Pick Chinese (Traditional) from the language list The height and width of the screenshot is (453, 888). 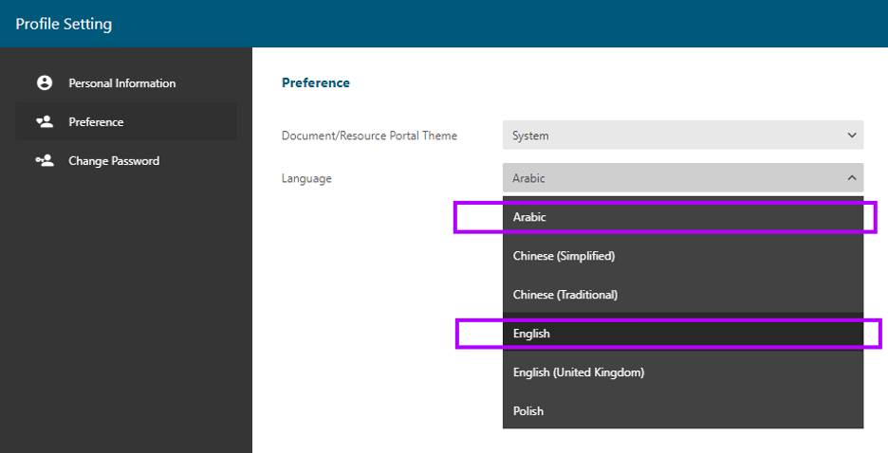pos(565,295)
